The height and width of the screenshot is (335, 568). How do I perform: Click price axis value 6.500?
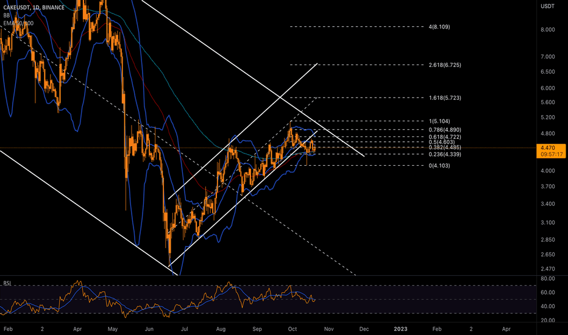548,72
